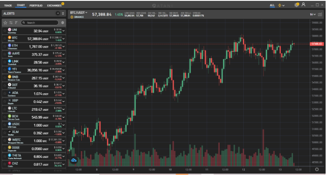The height and width of the screenshot is (175, 326).
Task: Select the BTC coin icon
Action: coord(9,38)
